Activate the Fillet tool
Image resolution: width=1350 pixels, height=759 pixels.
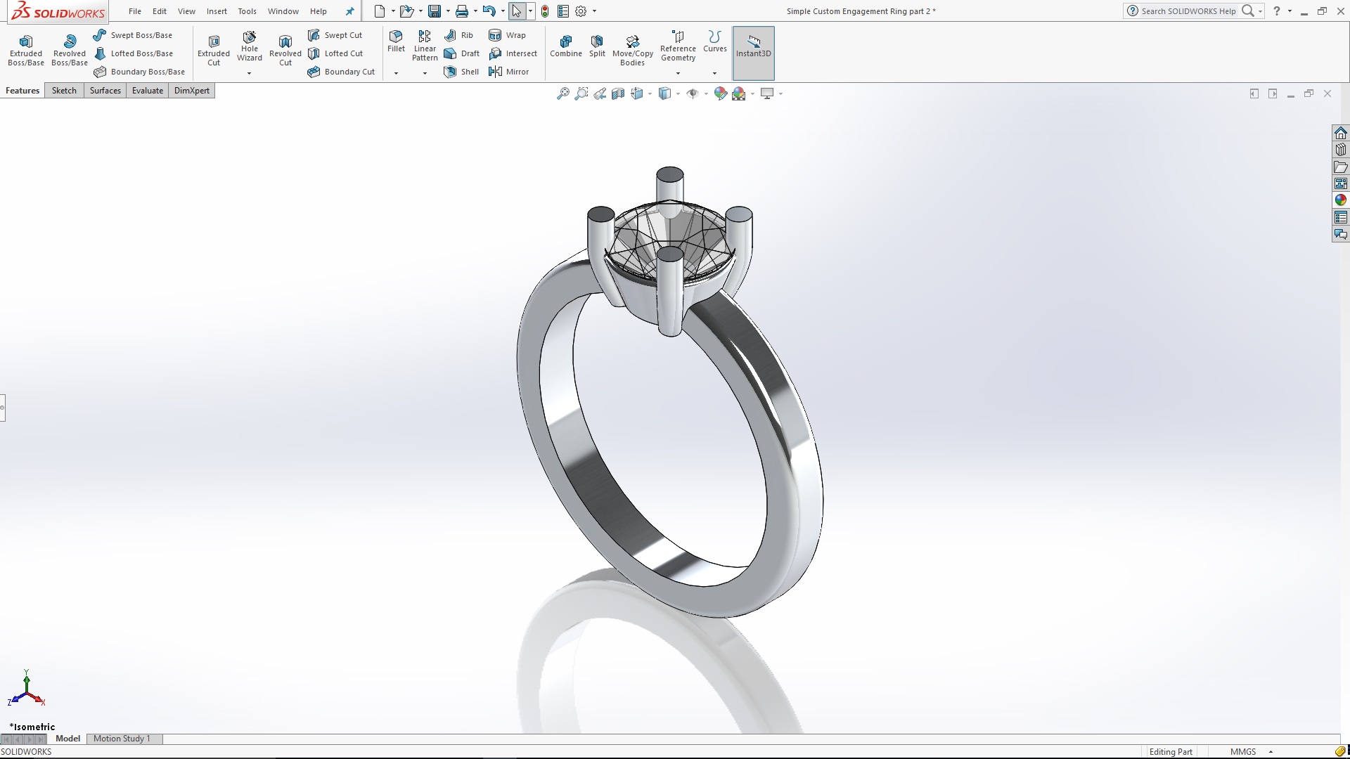coord(396,44)
